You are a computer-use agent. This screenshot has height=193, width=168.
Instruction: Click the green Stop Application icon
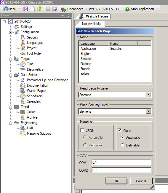click(x=127, y=9)
